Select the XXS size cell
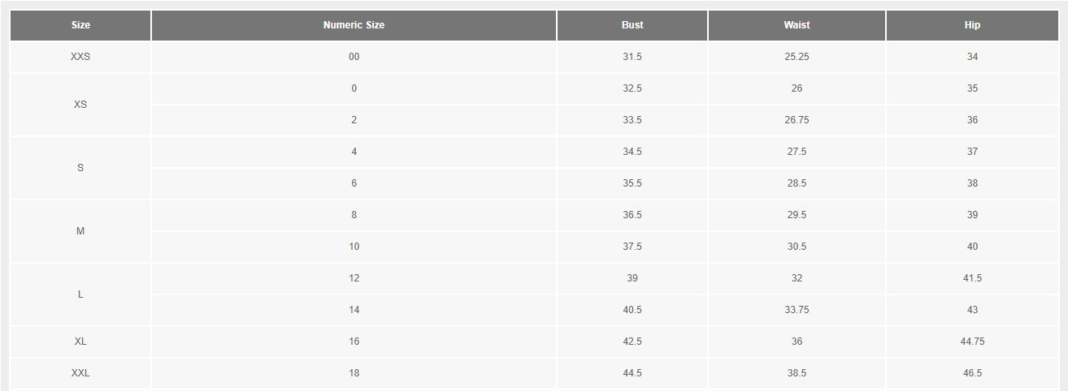This screenshot has height=391, width=1068. [x=80, y=57]
